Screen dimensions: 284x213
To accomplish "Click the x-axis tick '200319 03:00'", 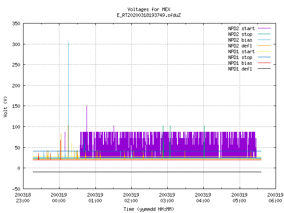I will tap(167, 198).
